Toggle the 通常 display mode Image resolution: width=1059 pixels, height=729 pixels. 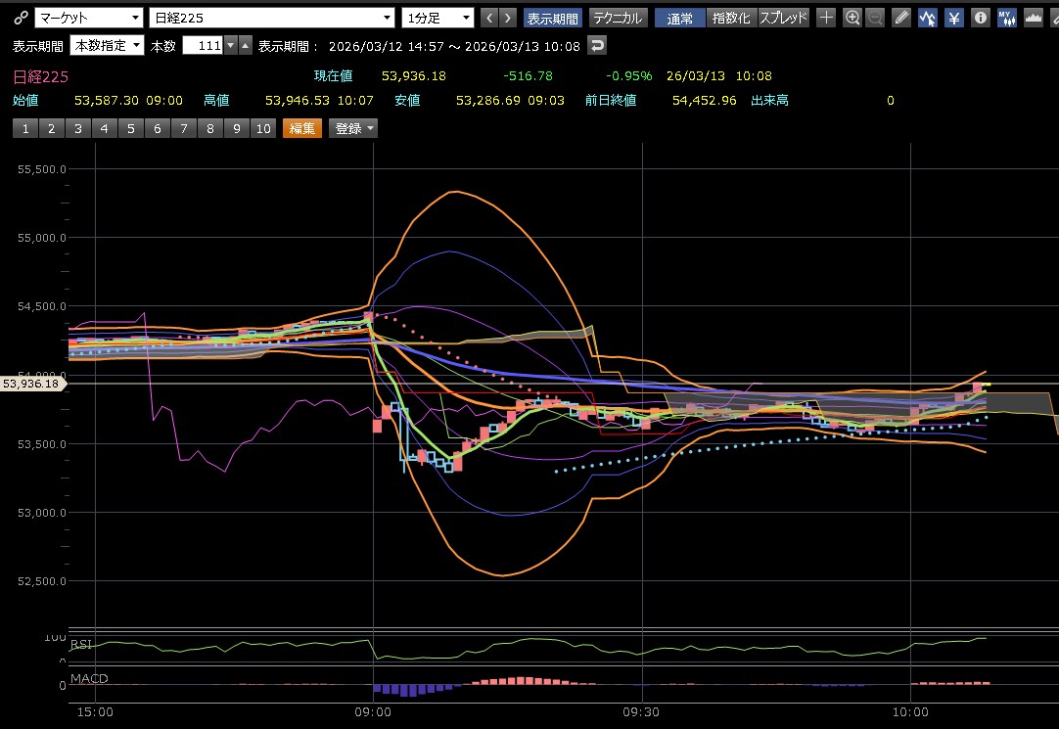point(678,18)
